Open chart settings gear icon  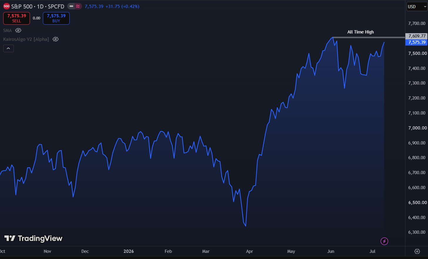point(417,251)
